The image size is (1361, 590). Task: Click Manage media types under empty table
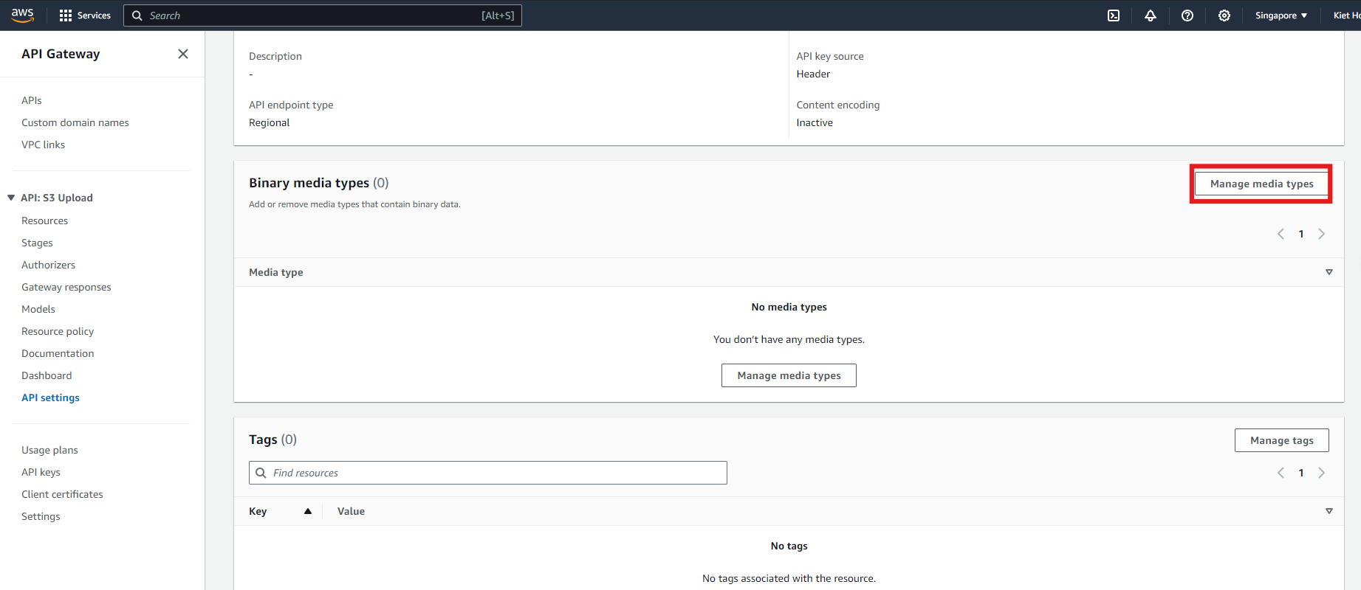pos(789,375)
